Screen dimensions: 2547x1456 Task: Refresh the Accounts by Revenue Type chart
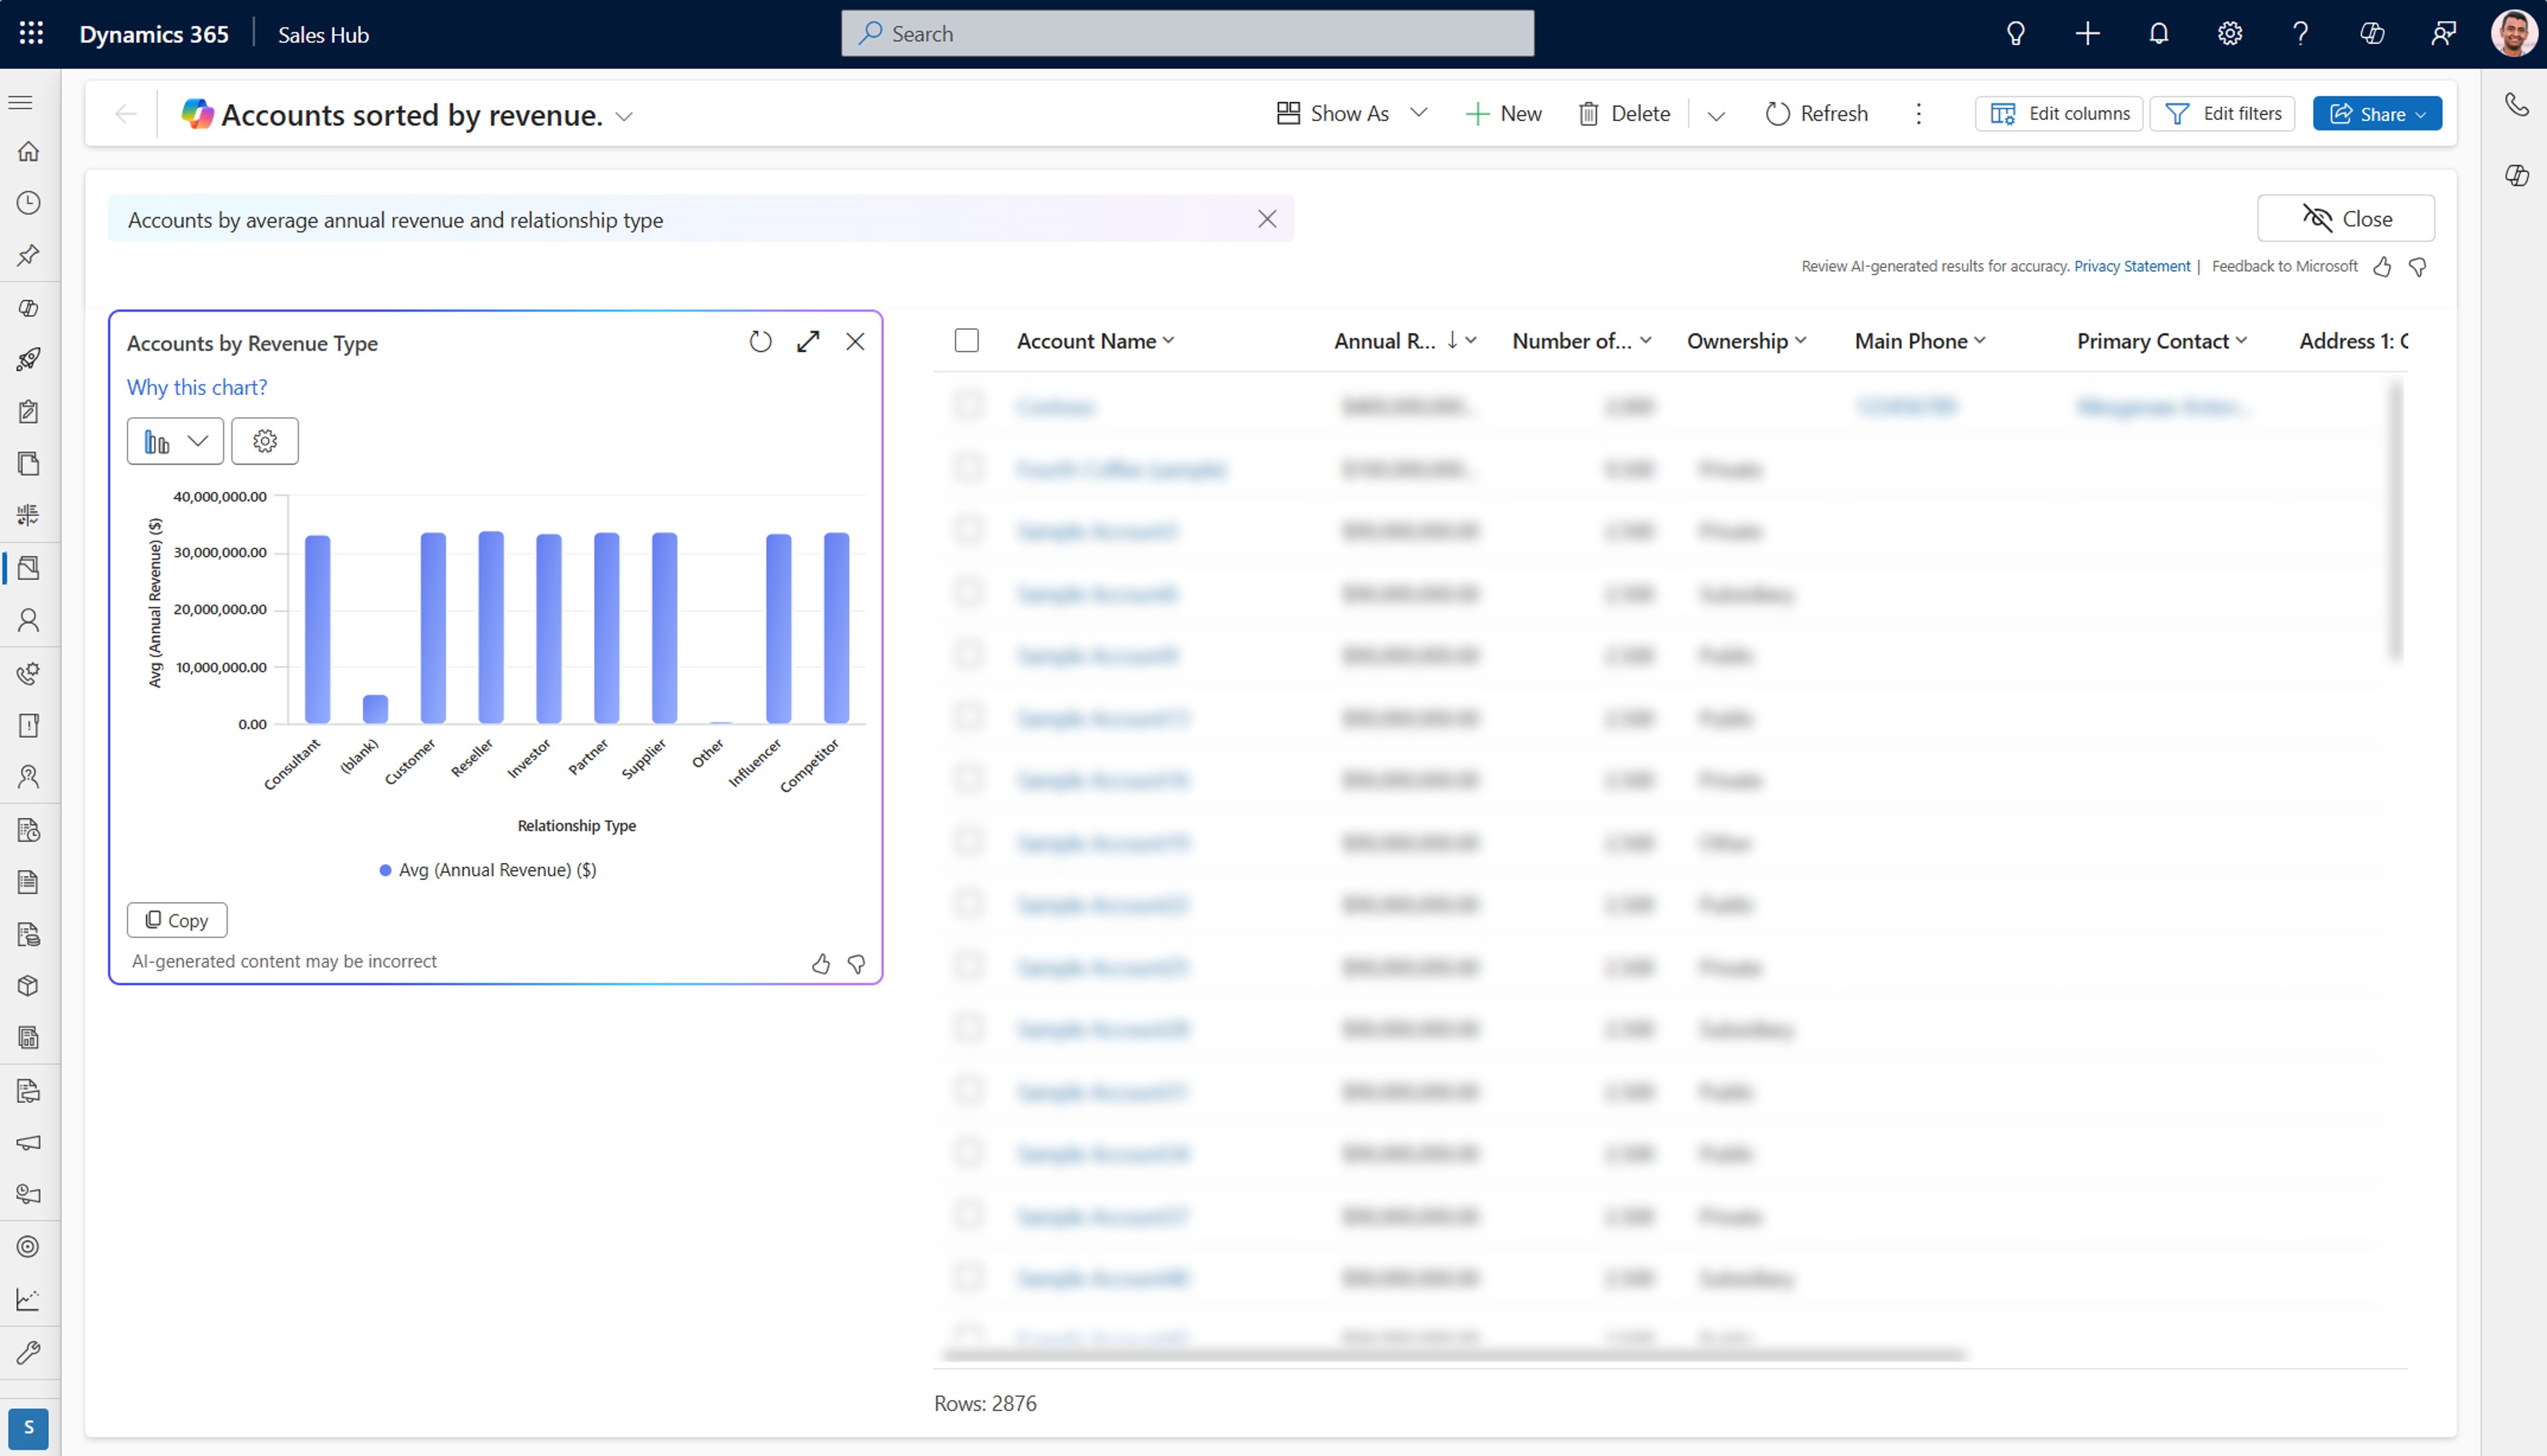coord(760,342)
